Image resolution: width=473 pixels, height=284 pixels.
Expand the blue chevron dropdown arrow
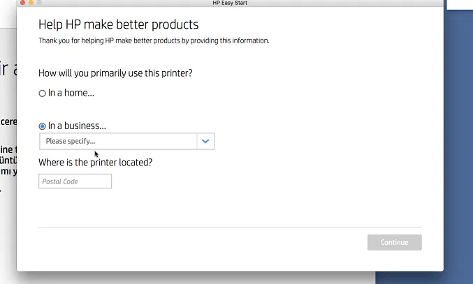pyautogui.click(x=205, y=141)
